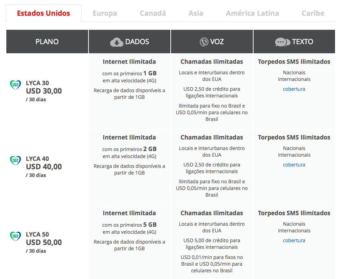Screen dimensions: 341x279
Task: Click 'em alta velocidade (4G)' in LYCA 50 row
Action: (129, 232)
